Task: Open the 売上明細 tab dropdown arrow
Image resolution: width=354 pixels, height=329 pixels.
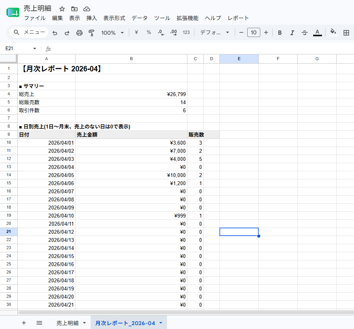Action: (84, 323)
